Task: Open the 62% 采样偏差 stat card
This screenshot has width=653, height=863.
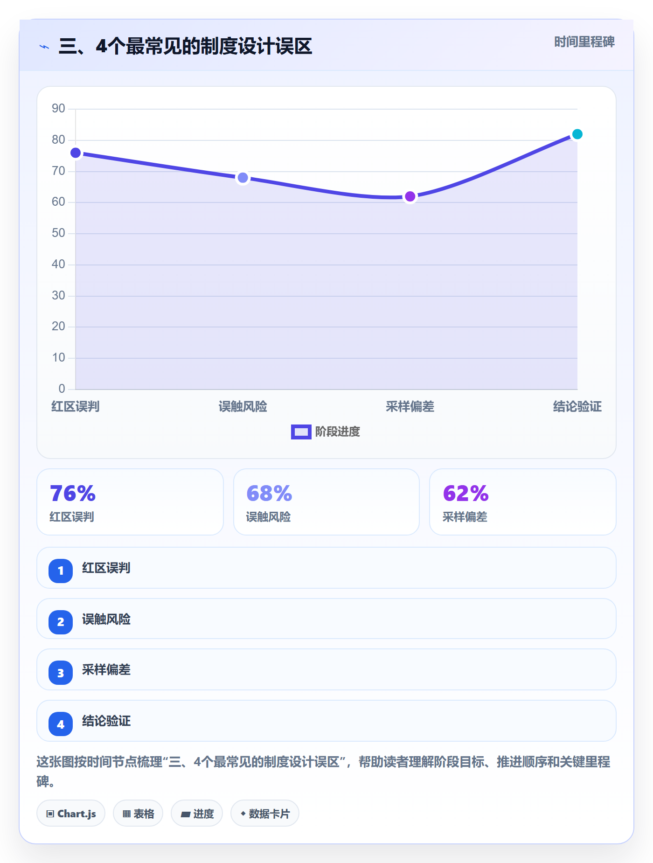Action: coord(523,502)
